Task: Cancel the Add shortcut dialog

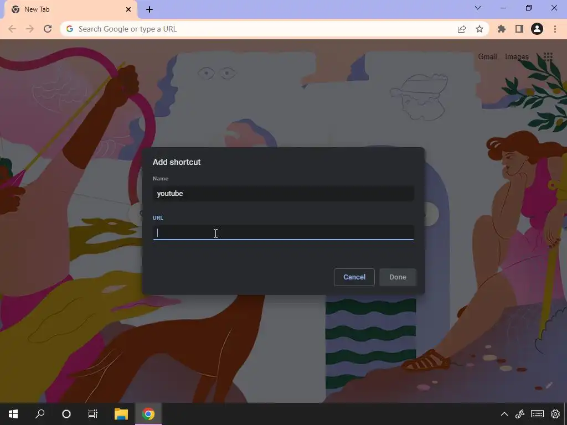Action: point(354,277)
